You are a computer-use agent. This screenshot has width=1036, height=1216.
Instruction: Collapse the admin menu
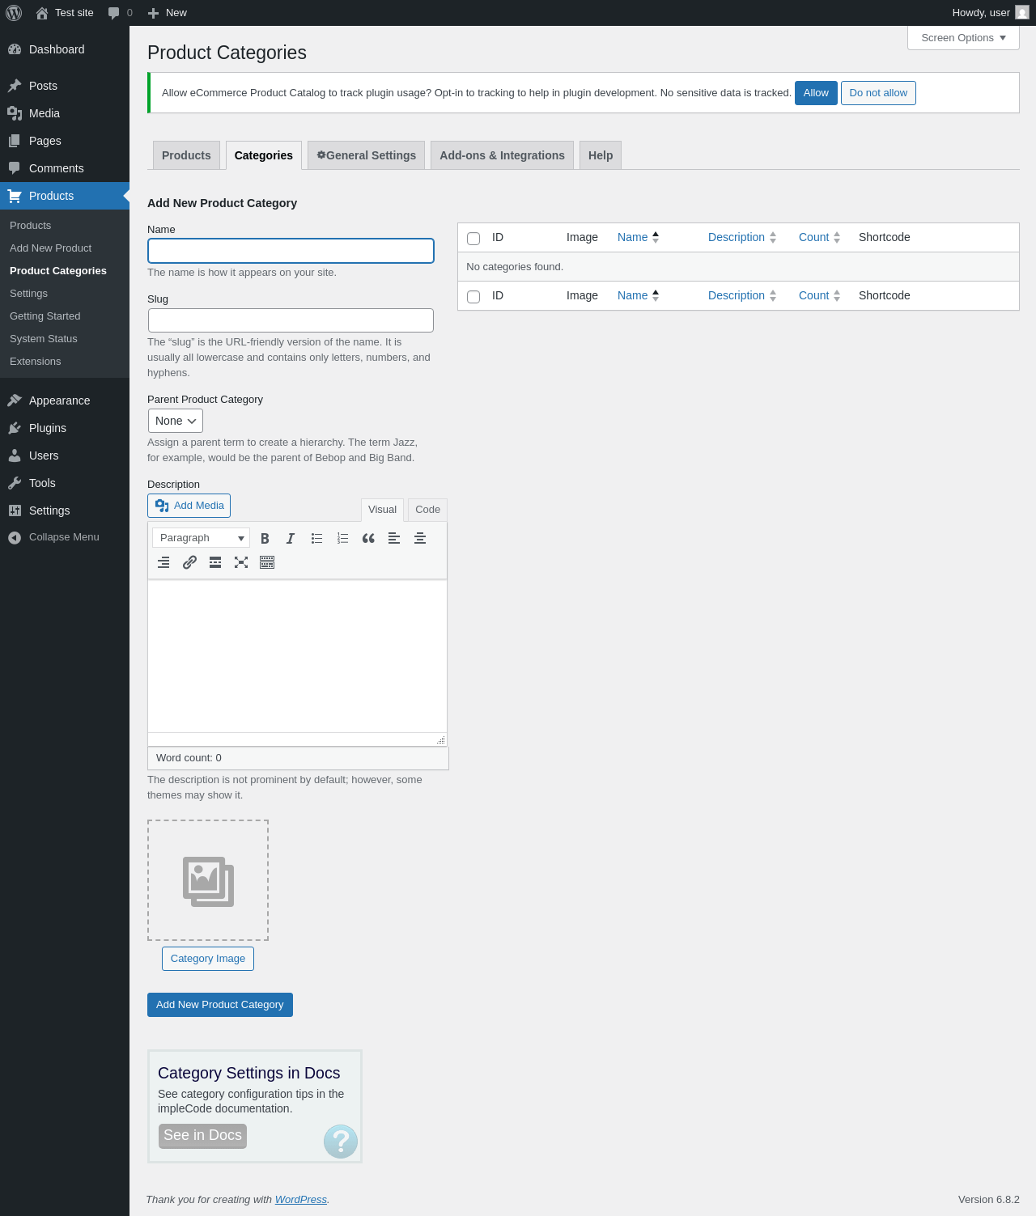[65, 537]
